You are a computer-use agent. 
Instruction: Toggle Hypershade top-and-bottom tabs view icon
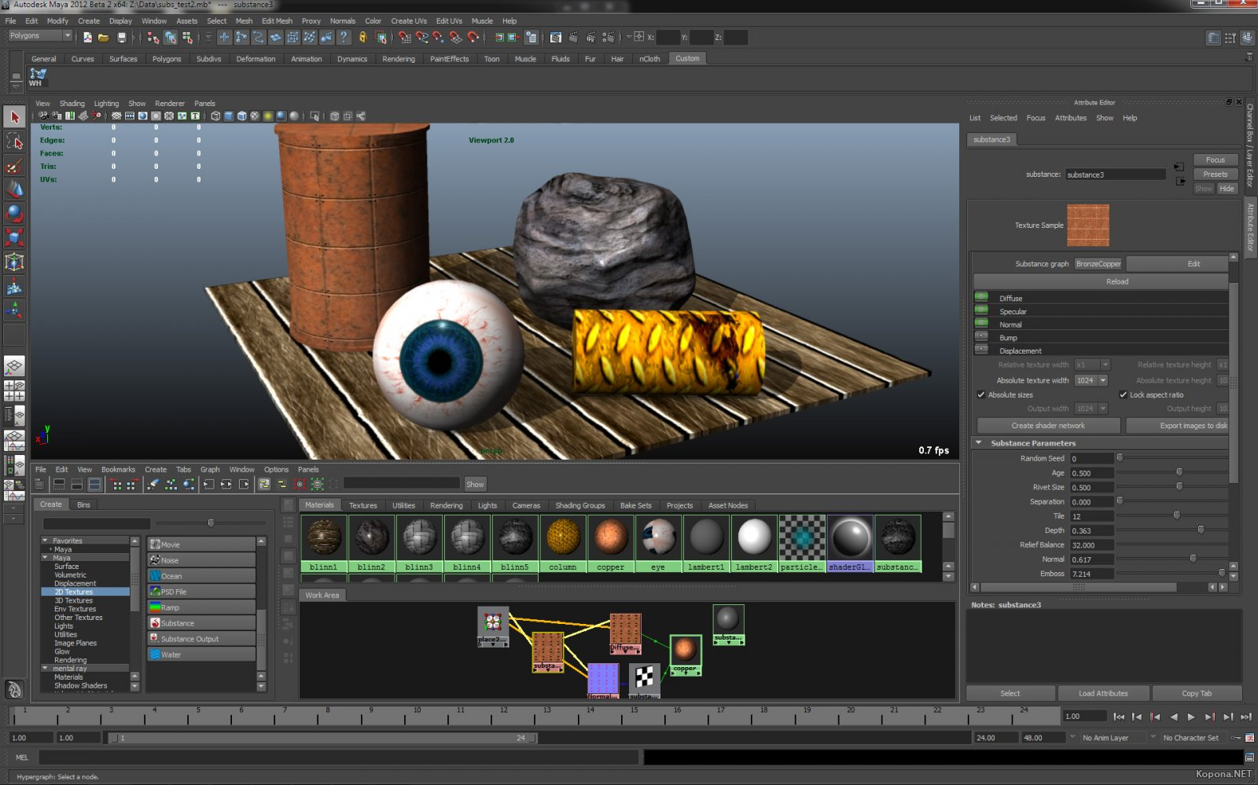[x=95, y=484]
